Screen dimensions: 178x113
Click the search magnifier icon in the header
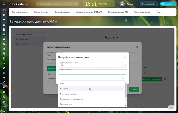point(77,4)
